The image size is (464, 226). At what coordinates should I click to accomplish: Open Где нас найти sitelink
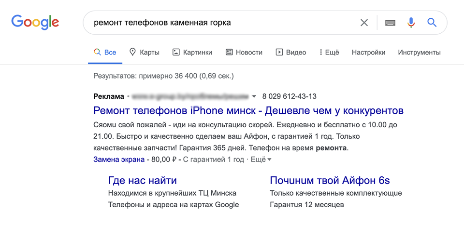(x=142, y=180)
